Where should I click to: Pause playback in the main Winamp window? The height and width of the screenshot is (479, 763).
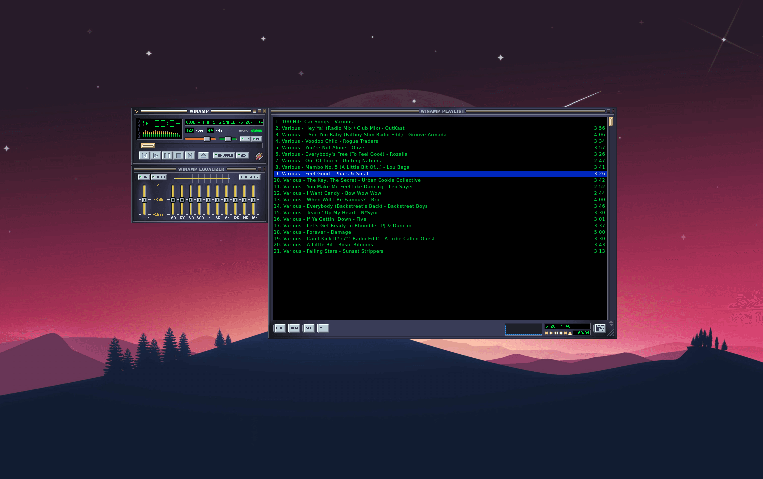click(167, 155)
